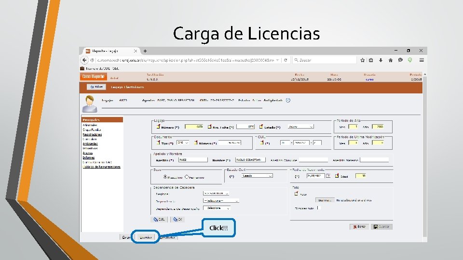Open Anexos in the side menu
The width and height of the screenshot is (463, 260).
tap(87, 153)
